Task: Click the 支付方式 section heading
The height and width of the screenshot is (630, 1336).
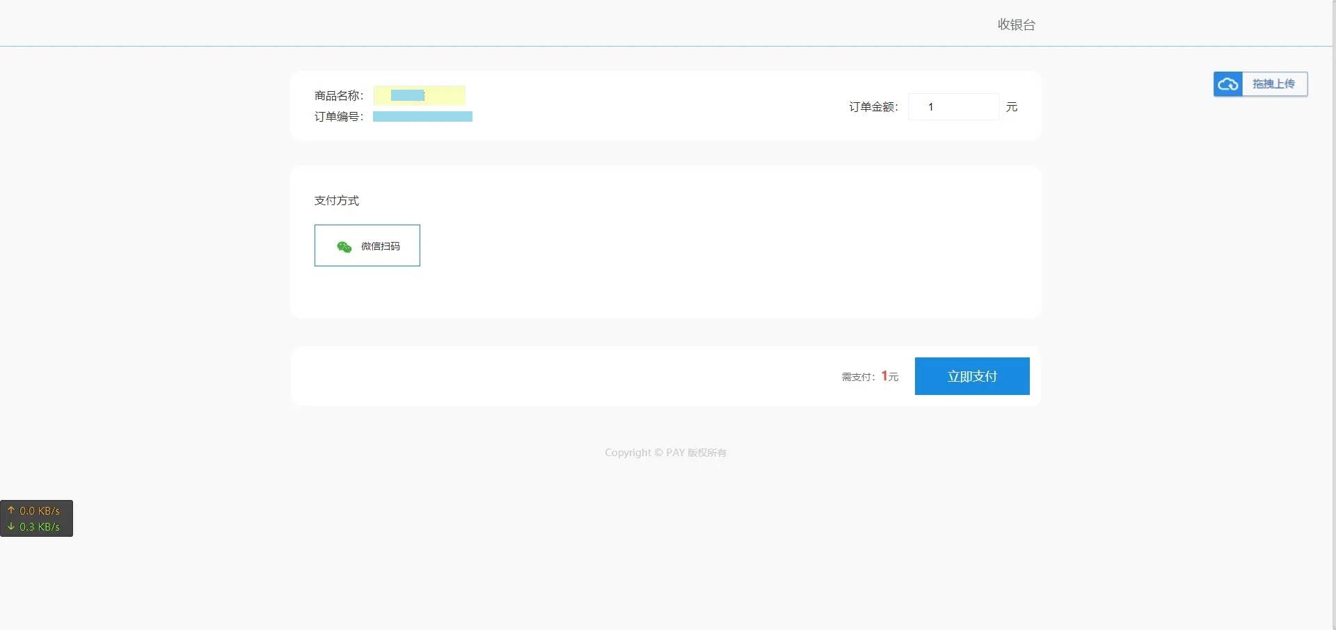Action: [337, 201]
